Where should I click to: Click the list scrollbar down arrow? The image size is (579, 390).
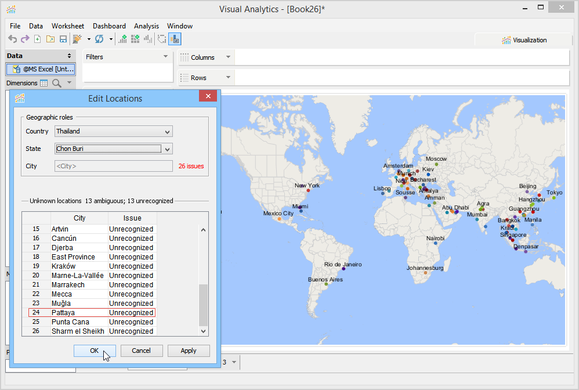203,331
